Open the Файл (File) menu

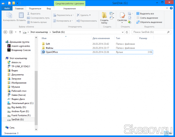point(6,8)
